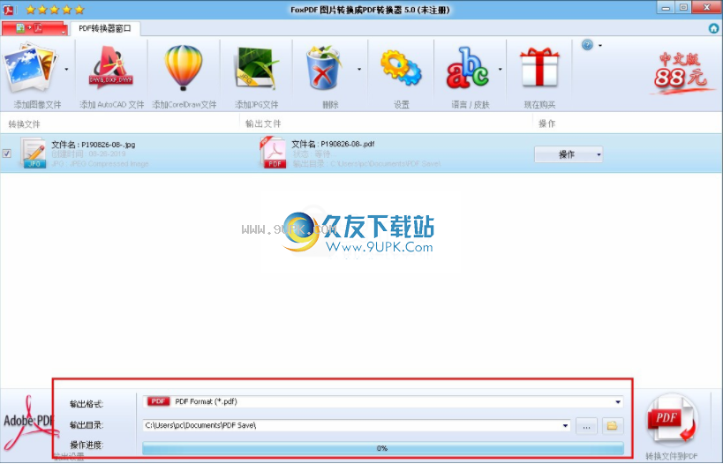Click the help question mark icon
This screenshot has width=723, height=464.
587,45
